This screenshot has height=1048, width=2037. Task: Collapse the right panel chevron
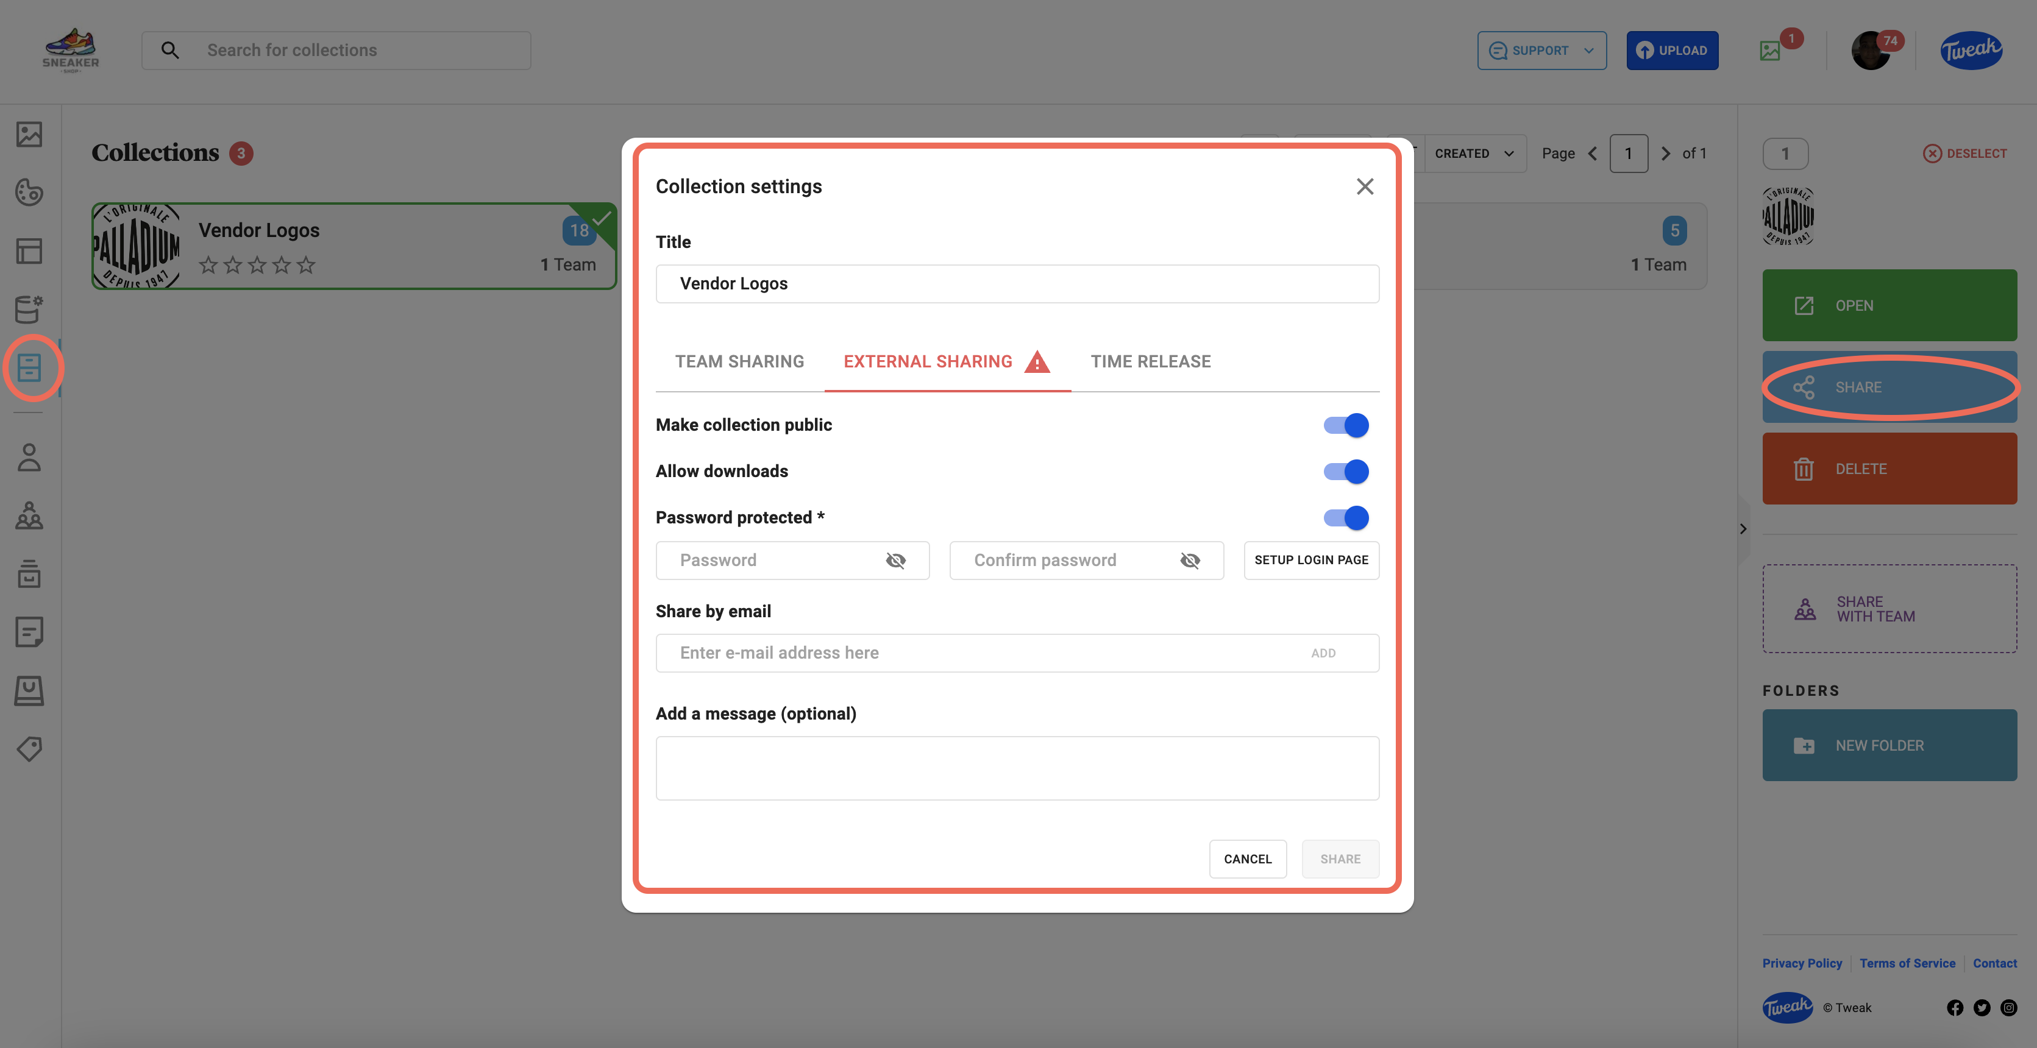[1743, 529]
